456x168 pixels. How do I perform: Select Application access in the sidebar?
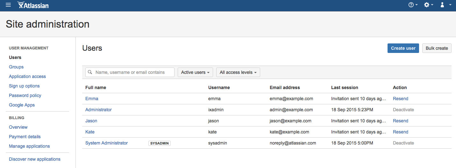pyautogui.click(x=27, y=76)
